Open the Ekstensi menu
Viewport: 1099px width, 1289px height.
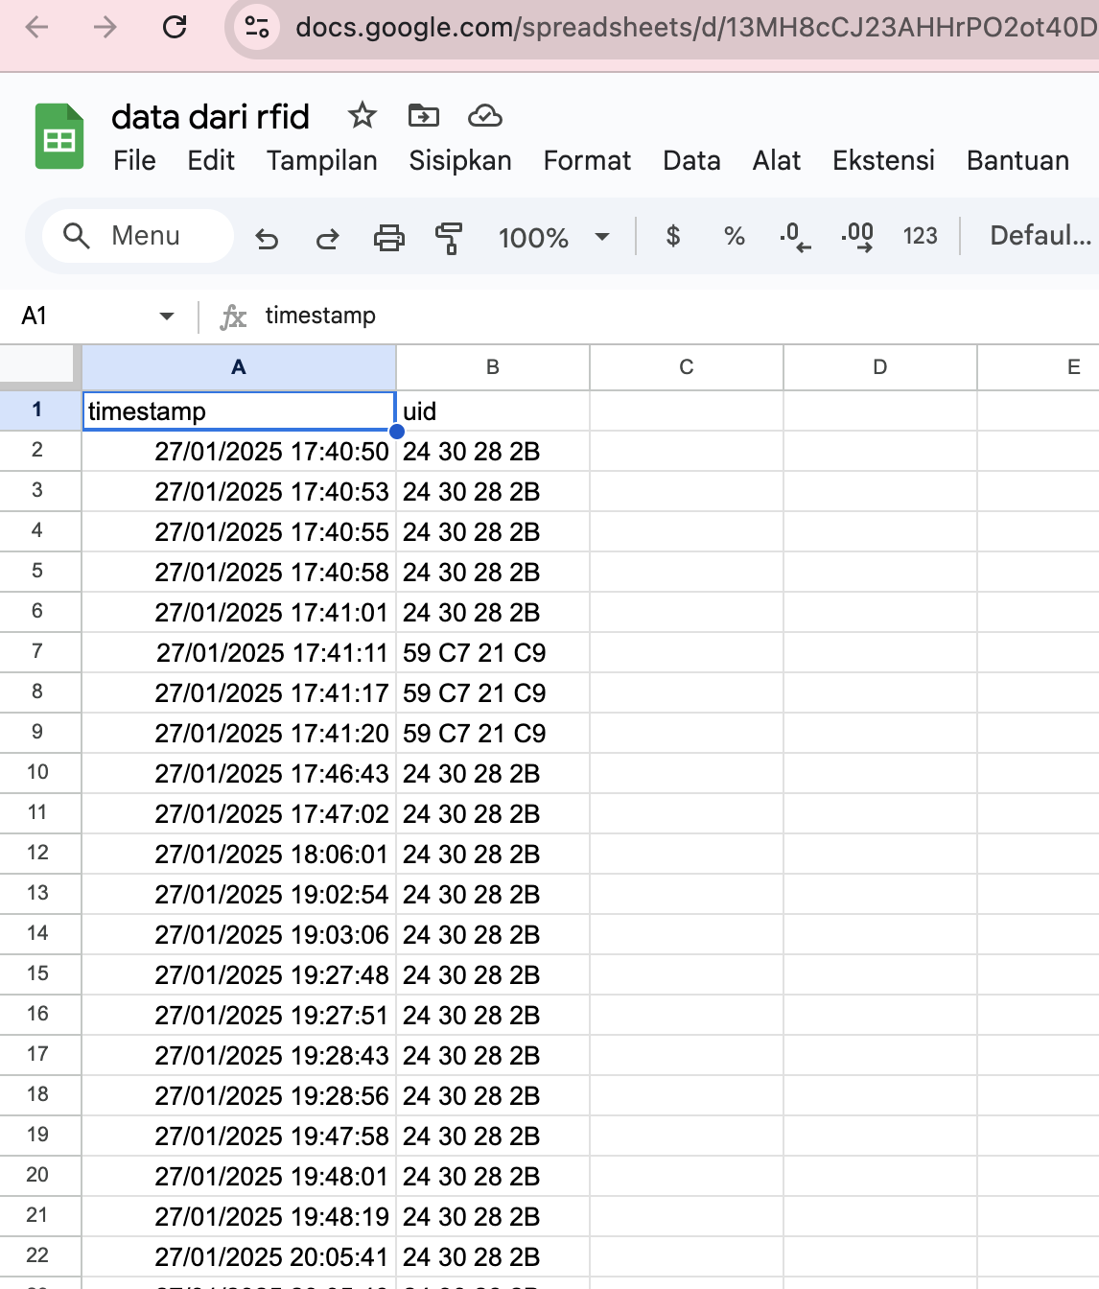tap(882, 161)
